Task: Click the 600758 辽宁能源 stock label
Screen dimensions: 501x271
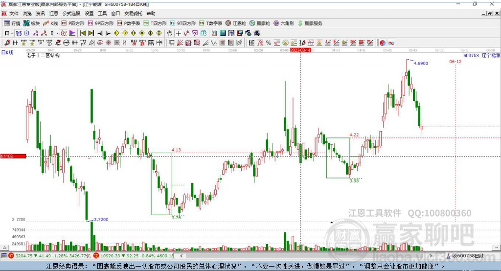Action: [481, 55]
